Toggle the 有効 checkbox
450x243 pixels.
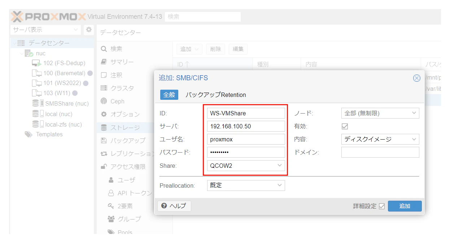(x=345, y=126)
